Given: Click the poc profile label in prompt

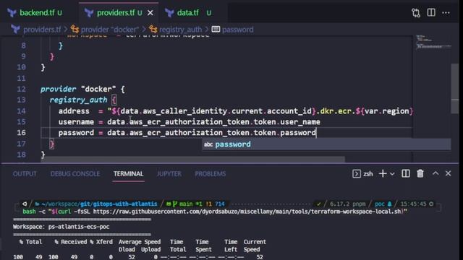Looking at the screenshot, I should click(380, 204).
